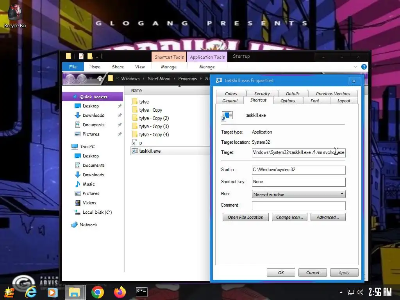The width and height of the screenshot is (400, 300).
Task: Click the back navigation arrow in Explorer
Action: coord(70,79)
